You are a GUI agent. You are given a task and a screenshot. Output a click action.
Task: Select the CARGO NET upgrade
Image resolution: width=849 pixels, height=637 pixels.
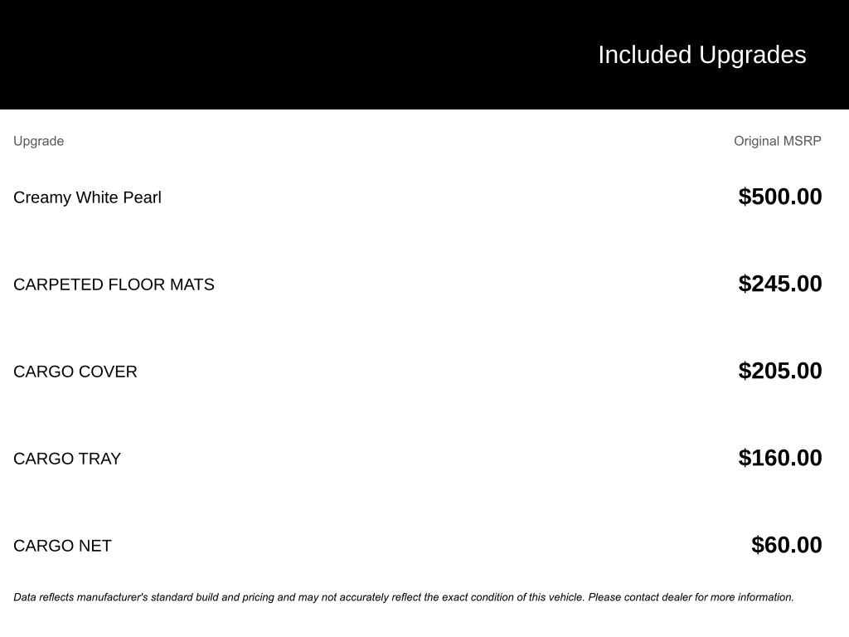[x=62, y=546]
